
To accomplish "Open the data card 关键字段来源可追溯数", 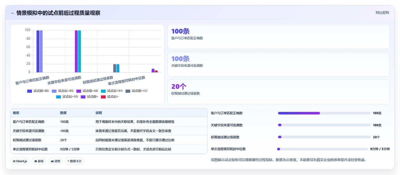I will click(279, 64).
